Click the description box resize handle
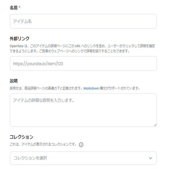This screenshot has width=169, height=169. click(155, 125)
